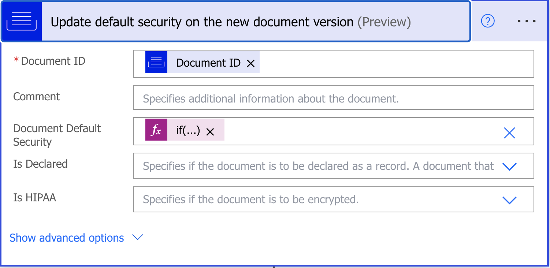The width and height of the screenshot is (550, 268).
Task: Select the if(...) expression token
Action: tap(188, 130)
